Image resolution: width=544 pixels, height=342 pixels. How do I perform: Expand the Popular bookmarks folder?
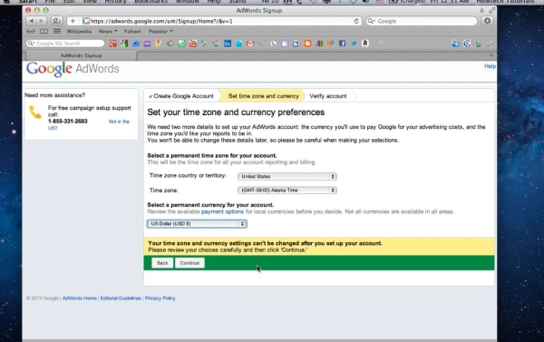click(x=160, y=32)
